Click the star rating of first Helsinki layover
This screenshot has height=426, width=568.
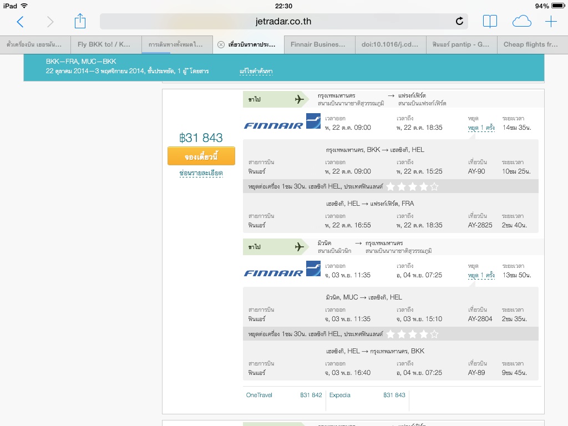(x=412, y=186)
